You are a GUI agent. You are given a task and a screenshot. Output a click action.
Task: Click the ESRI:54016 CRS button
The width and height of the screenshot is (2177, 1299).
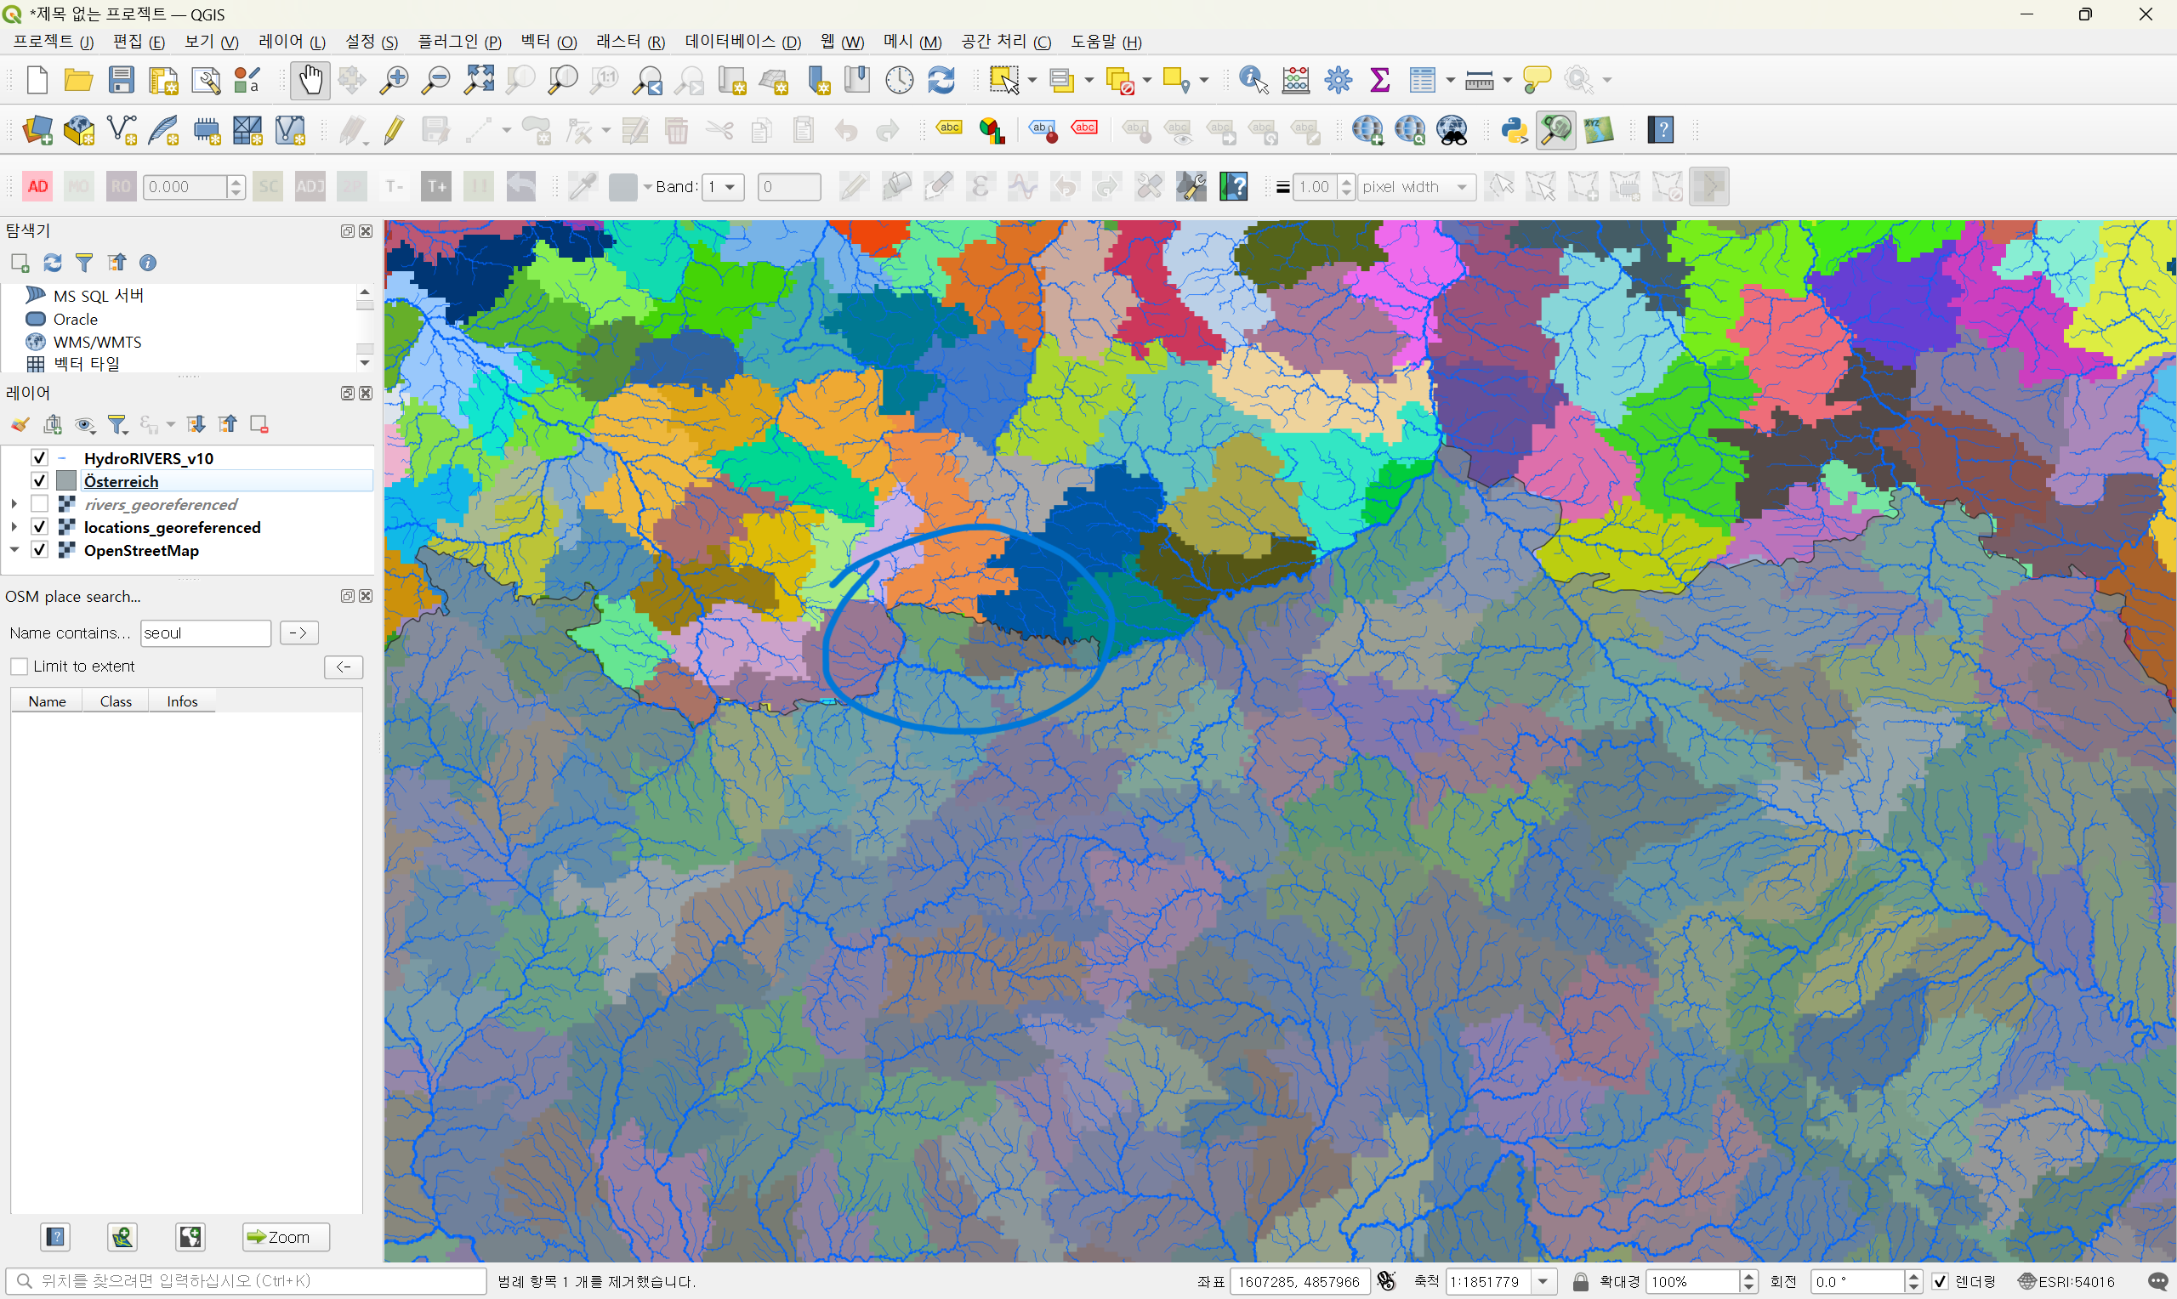(2066, 1281)
